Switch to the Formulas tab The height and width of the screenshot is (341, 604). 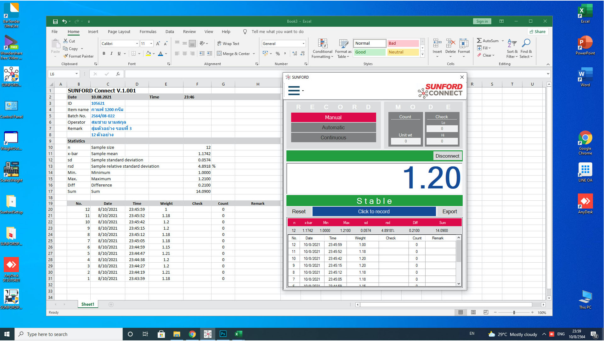(148, 32)
